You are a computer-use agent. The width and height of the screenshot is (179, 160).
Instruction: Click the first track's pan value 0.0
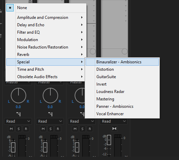click(18, 107)
